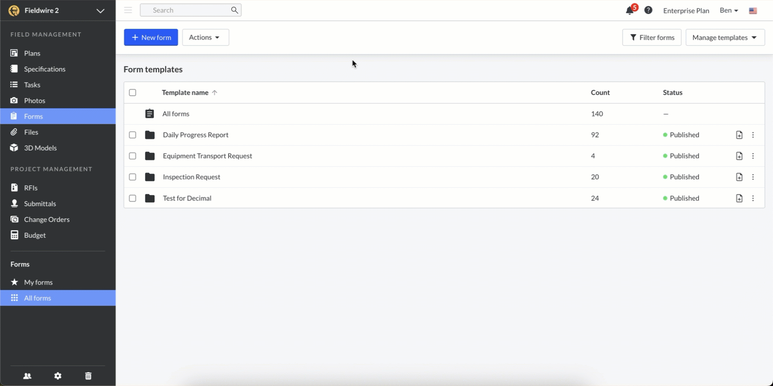
Task: Click new form icon for Daily Progress Report
Action: coord(739,135)
